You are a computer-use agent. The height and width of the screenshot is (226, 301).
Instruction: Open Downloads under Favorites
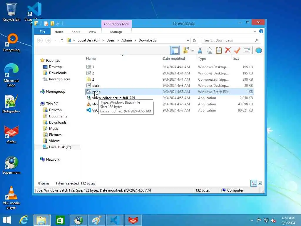58,73
